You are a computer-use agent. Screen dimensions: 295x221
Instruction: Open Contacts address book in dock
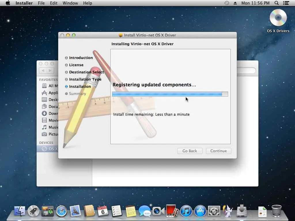(x=89, y=211)
